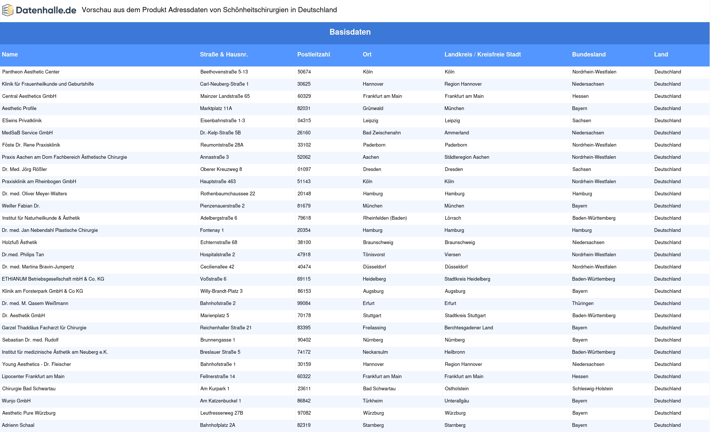Select Chirurgie Bad Schwartau name cell
Screen dimensions: 710x432
point(29,388)
